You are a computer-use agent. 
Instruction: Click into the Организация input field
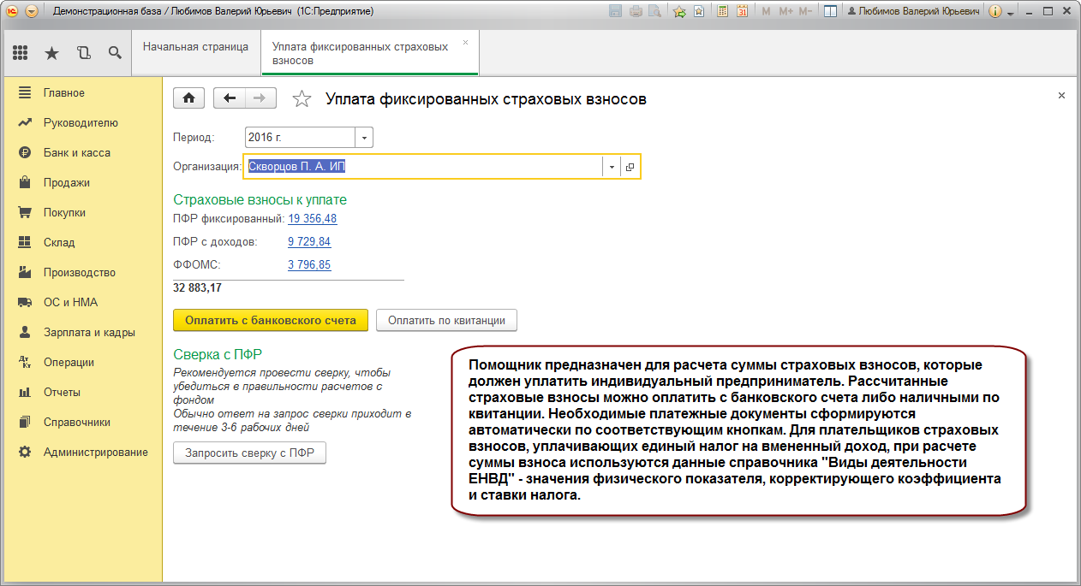423,168
